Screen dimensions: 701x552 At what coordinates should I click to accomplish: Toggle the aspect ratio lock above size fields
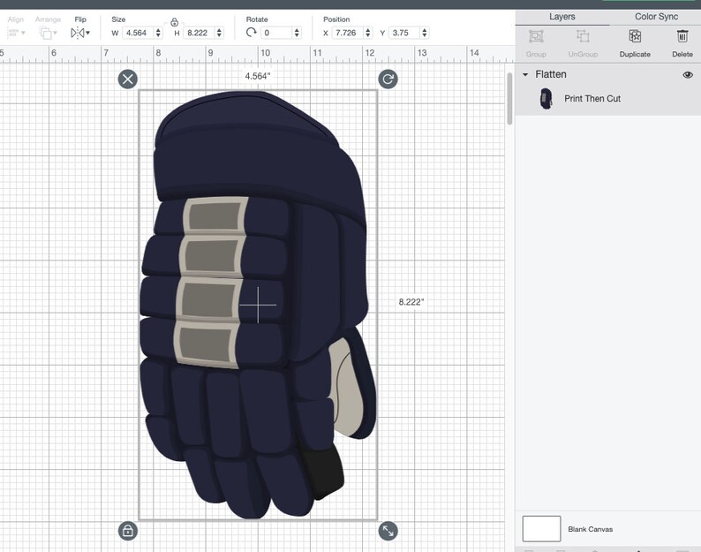click(x=174, y=22)
